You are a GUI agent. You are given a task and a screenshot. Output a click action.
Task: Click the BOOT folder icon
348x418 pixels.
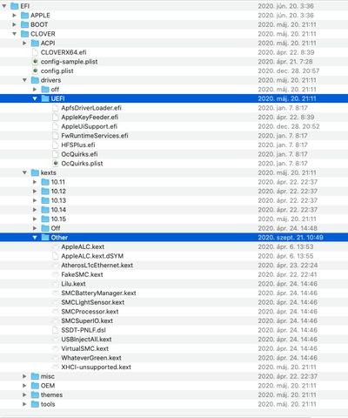[25, 24]
